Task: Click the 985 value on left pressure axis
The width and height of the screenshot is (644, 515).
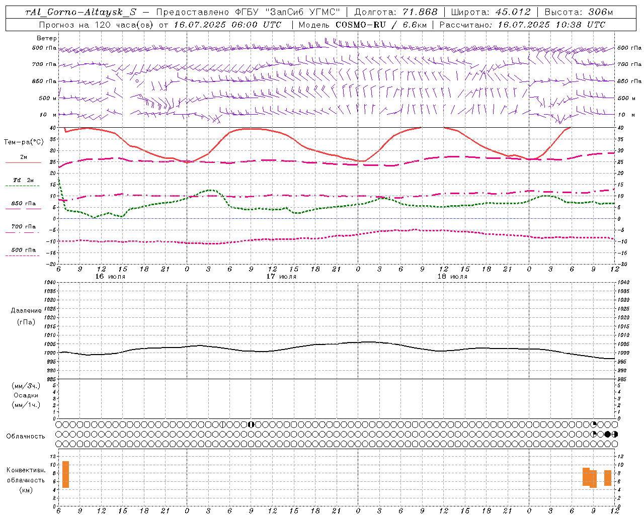Action: click(52, 379)
